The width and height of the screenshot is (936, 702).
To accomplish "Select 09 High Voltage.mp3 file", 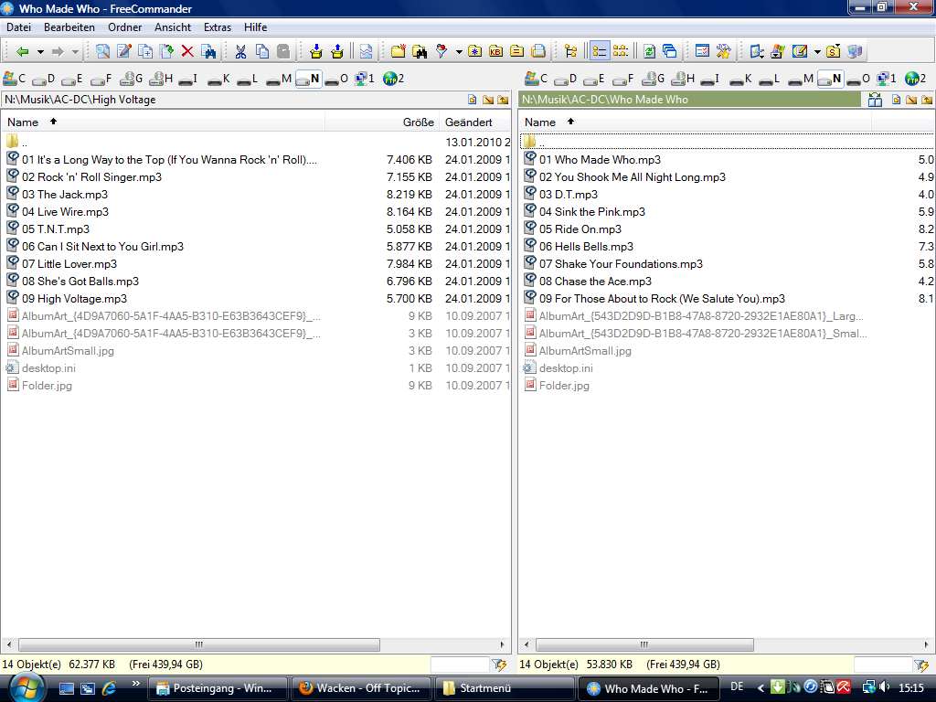I will [74, 299].
